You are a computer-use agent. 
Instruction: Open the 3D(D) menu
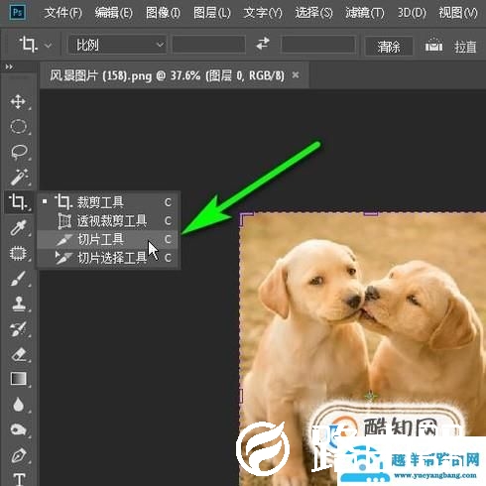point(412,13)
